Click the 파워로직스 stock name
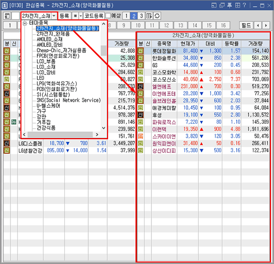Screen dimensions: 274x264 coord(164,122)
